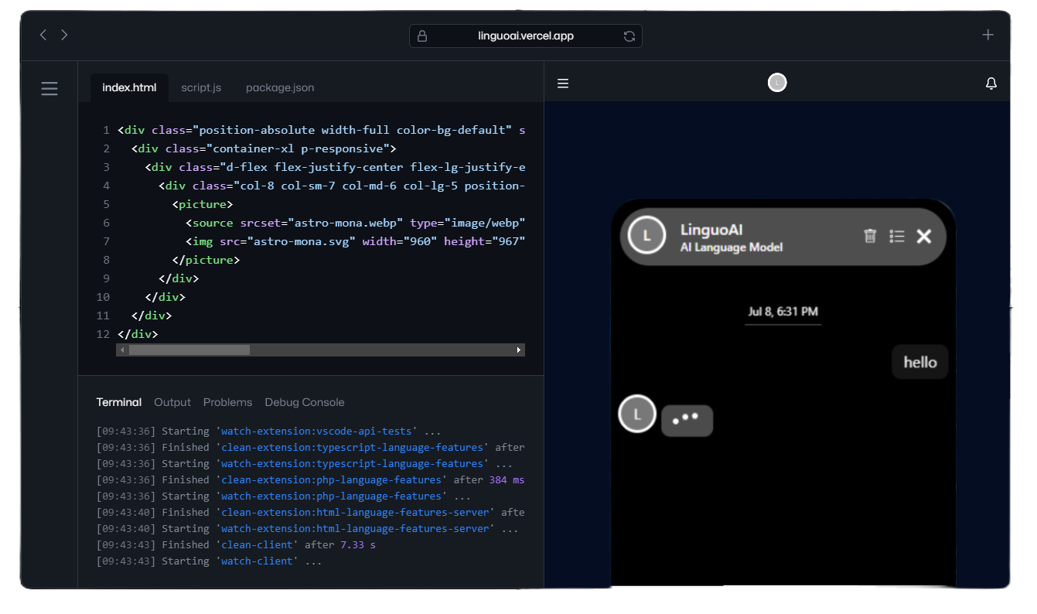Screen dimensions: 1037x614
Task: Click the LinguoAI avatar in the chat header
Action: coord(647,235)
